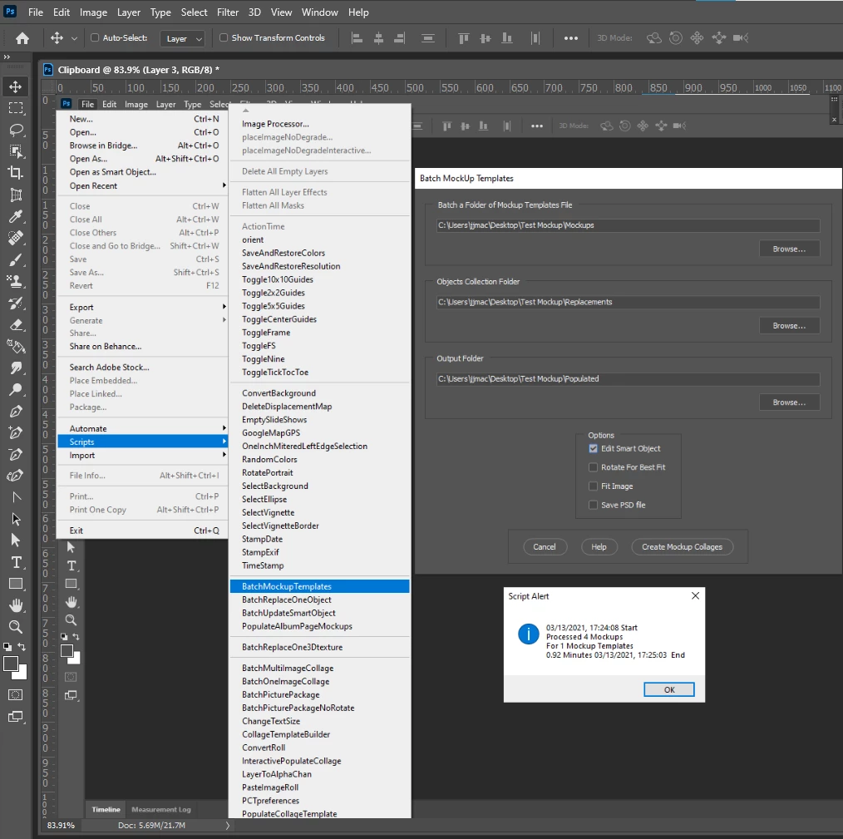843x839 pixels.
Task: Expand the Import submenu arrow
Action: click(224, 455)
